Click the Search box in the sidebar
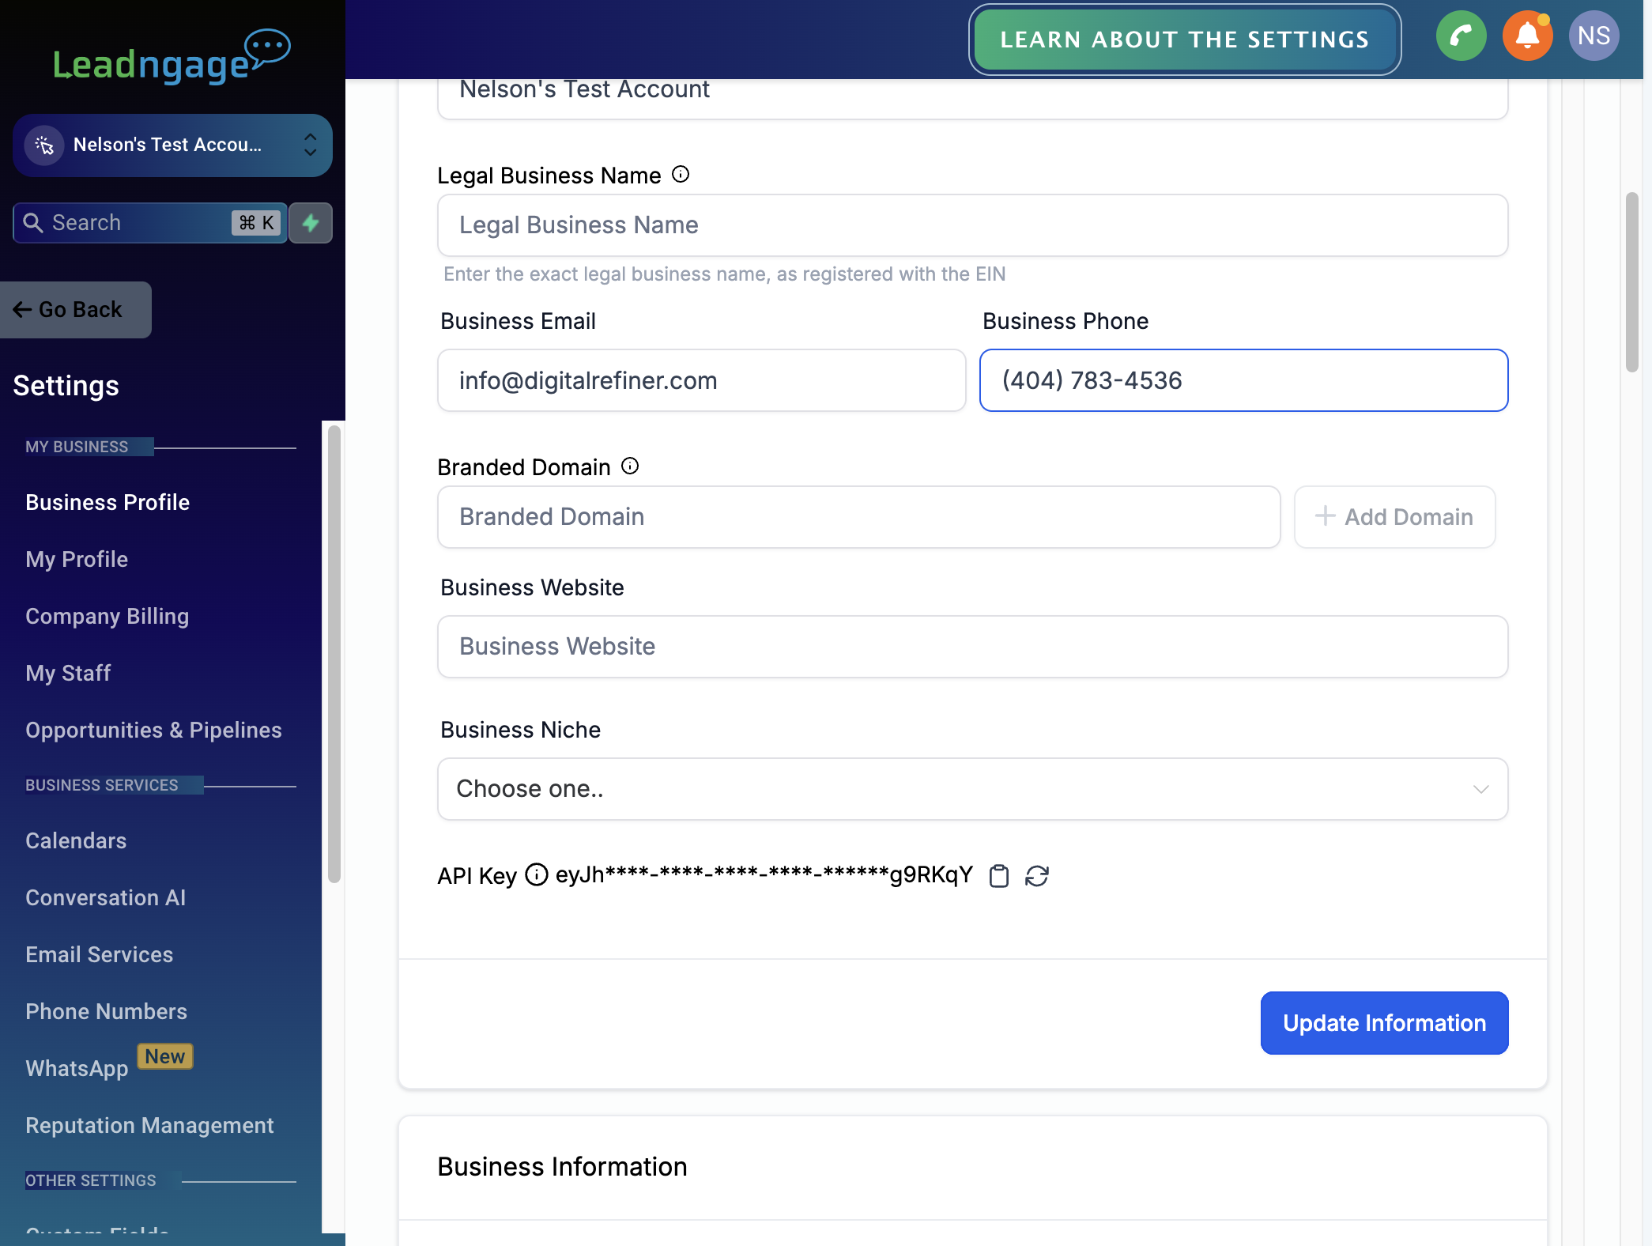 (x=150, y=223)
